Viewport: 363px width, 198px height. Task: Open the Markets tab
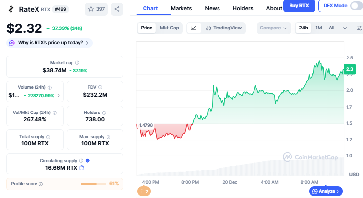(x=181, y=8)
